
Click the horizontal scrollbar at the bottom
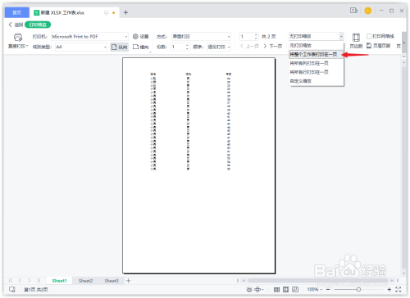tap(317, 281)
